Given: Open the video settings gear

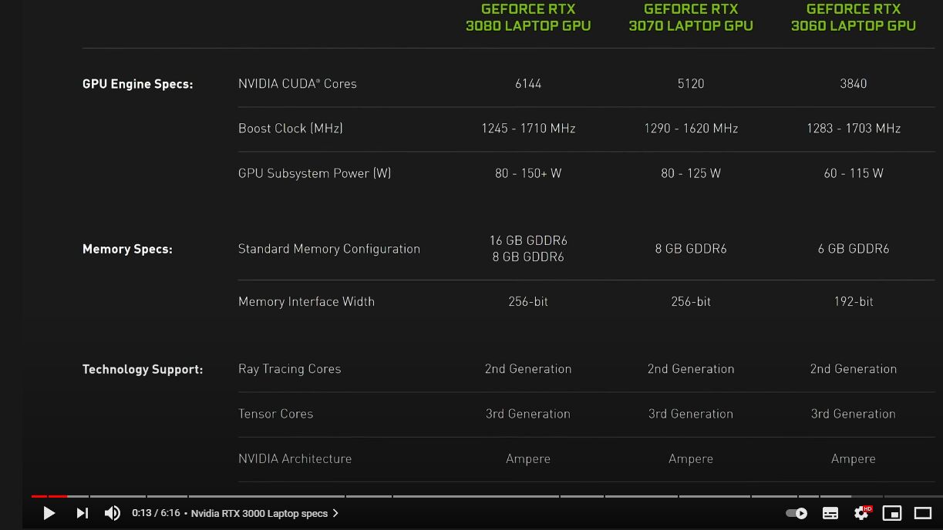Looking at the screenshot, I should [x=861, y=513].
